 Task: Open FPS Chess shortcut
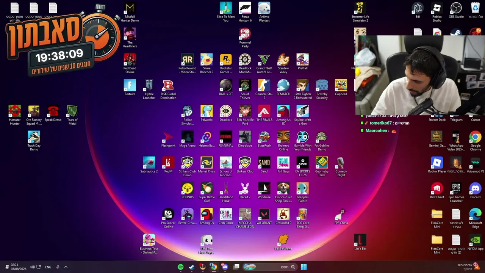(341, 217)
